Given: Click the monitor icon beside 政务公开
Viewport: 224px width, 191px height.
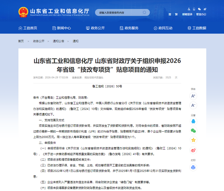Looking at the screenshot, I should tap(88, 28).
